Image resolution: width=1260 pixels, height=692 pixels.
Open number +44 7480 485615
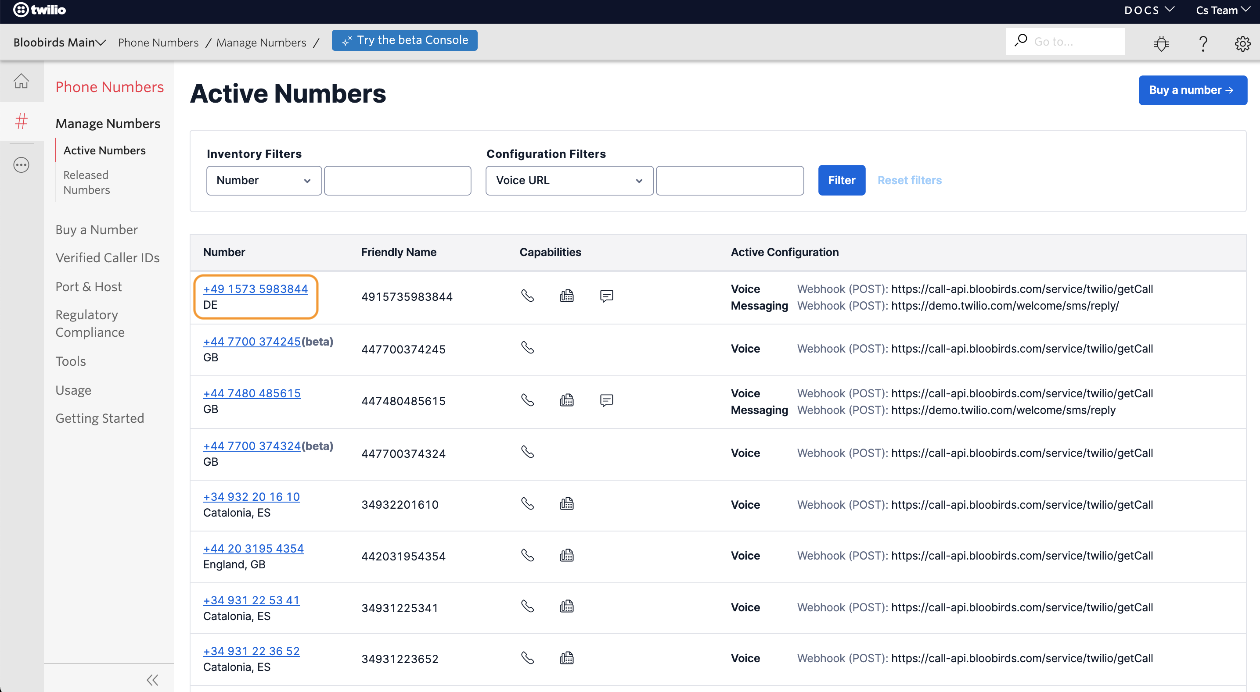(252, 393)
